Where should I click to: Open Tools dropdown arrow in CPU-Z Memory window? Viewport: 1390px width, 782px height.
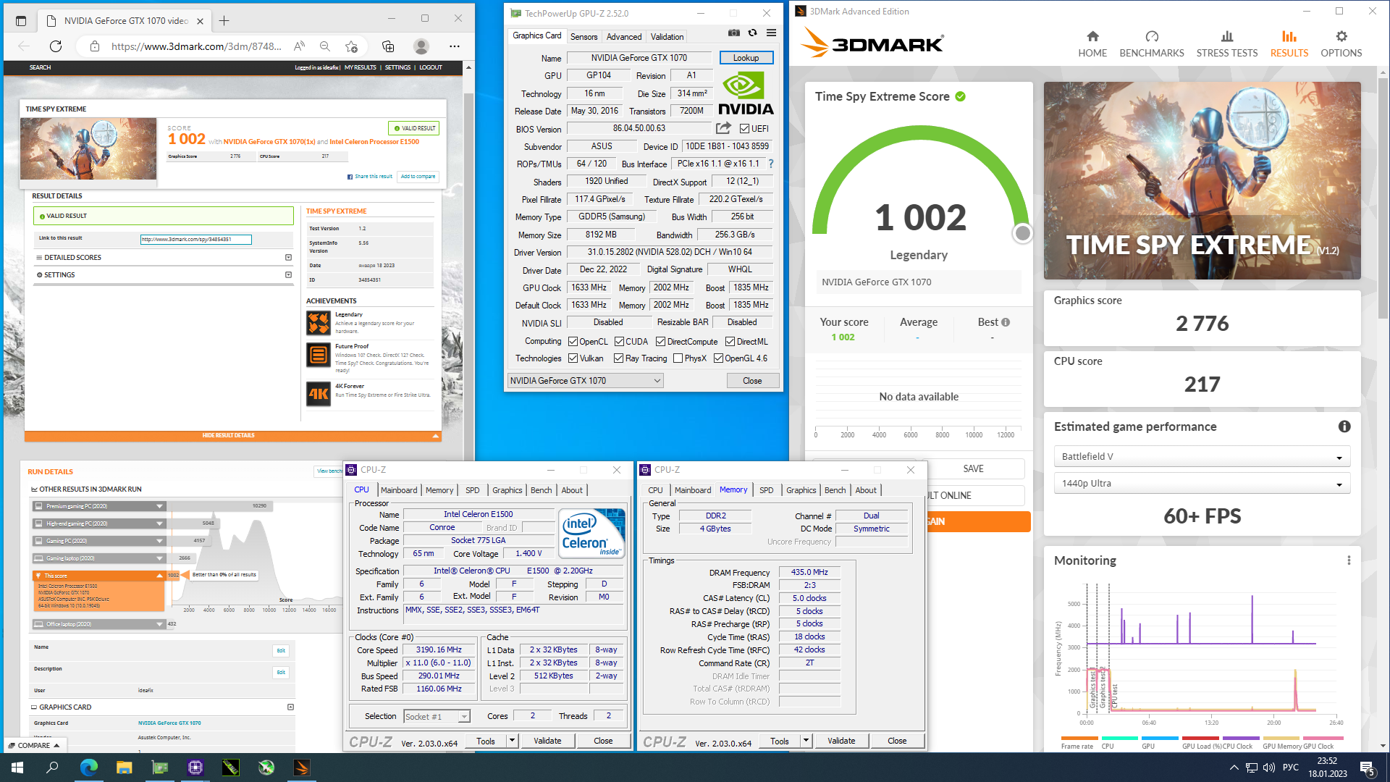[x=806, y=741]
